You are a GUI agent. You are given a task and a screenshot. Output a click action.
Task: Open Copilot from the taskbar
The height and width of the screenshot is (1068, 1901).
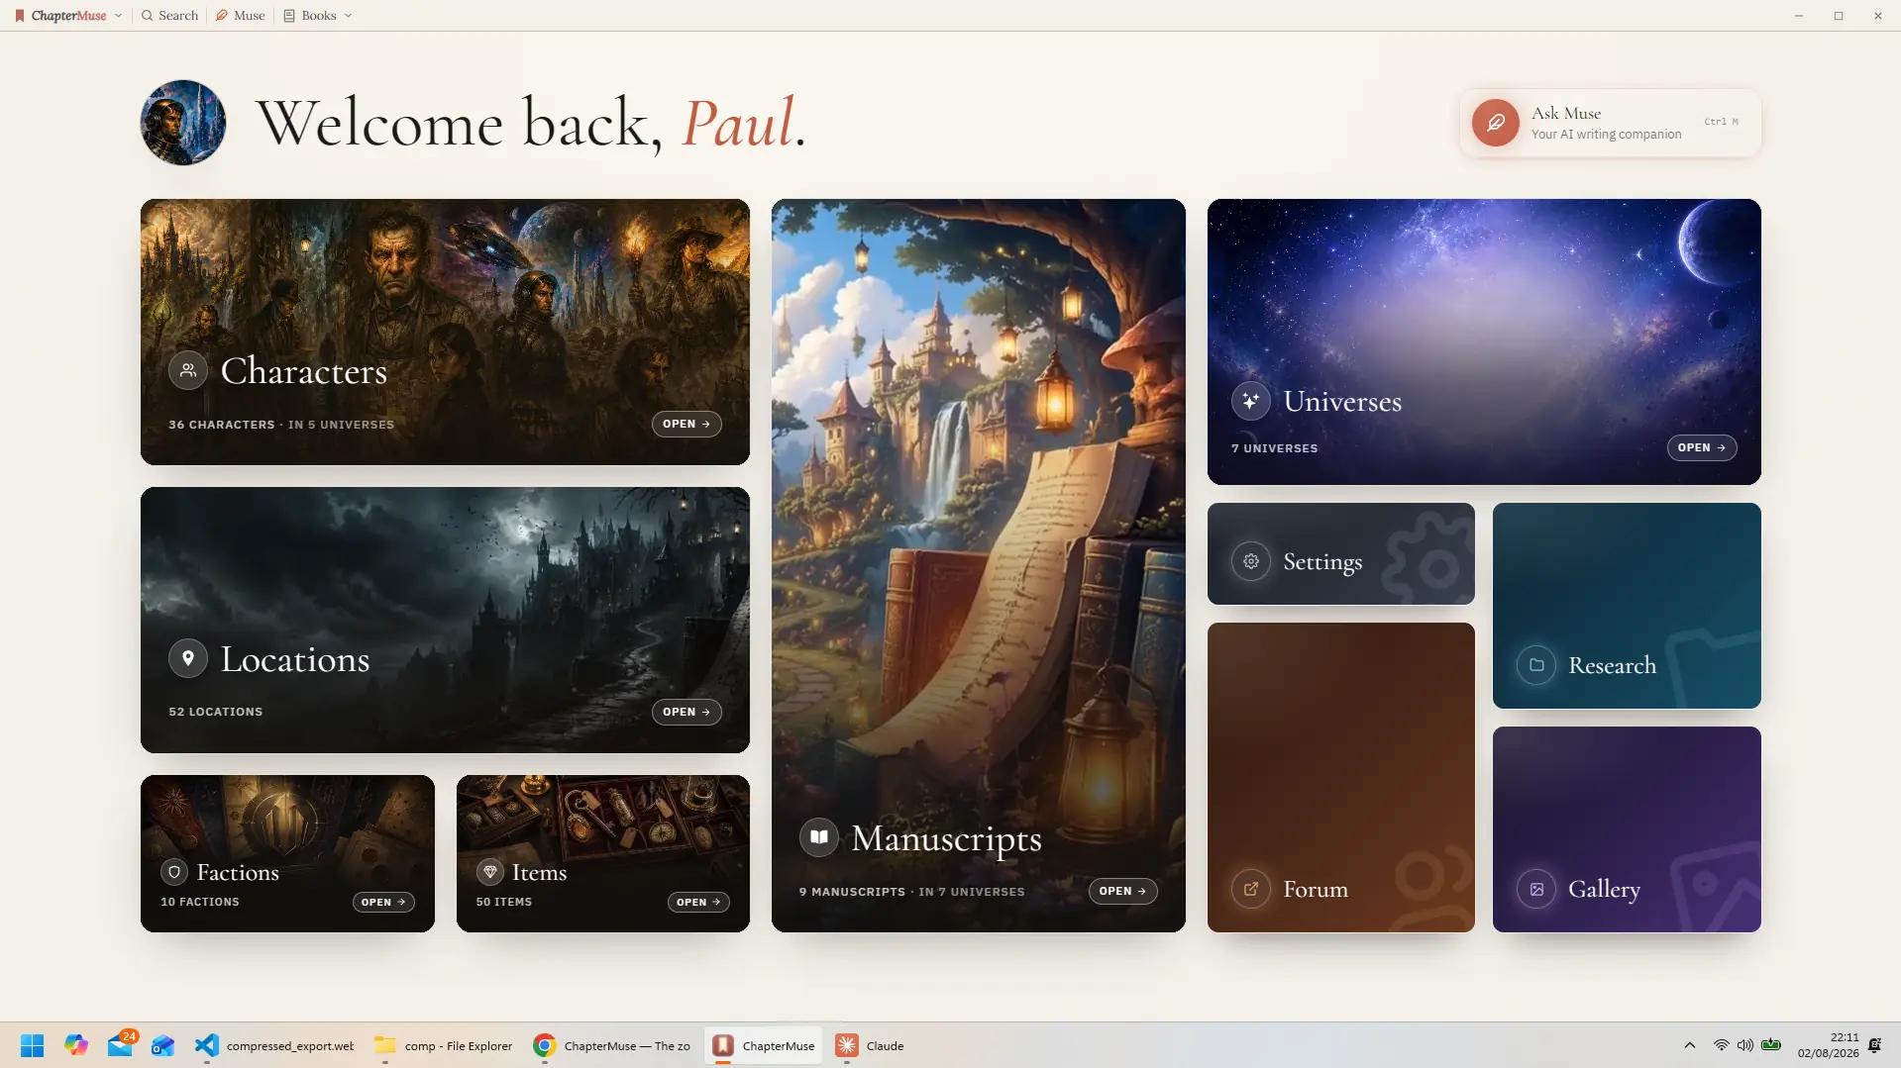pyautogui.click(x=76, y=1045)
